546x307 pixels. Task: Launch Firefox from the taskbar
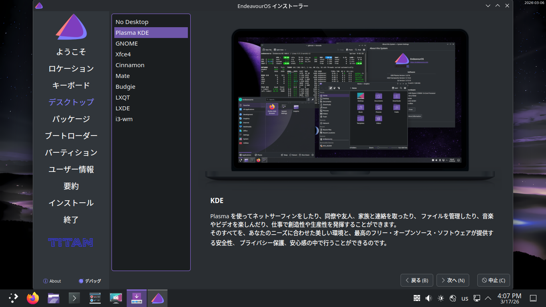pos(33,298)
